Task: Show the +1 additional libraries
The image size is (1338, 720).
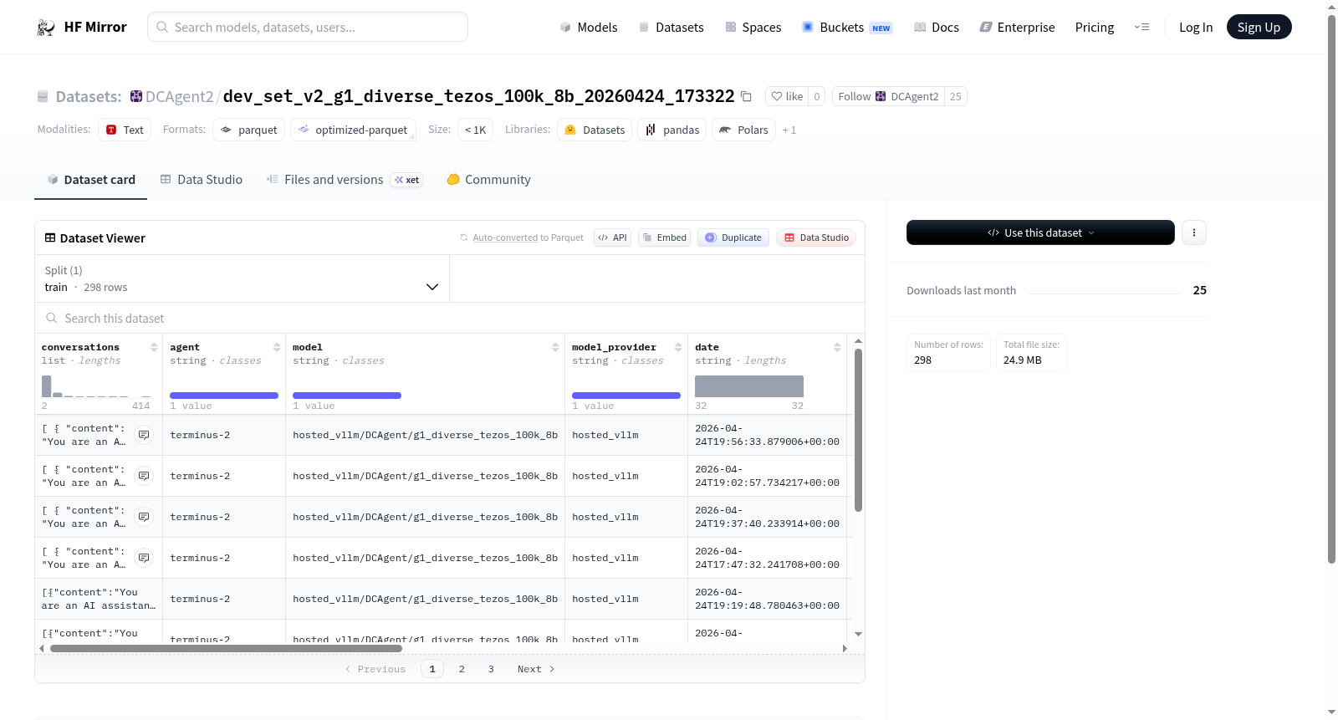Action: tap(789, 130)
